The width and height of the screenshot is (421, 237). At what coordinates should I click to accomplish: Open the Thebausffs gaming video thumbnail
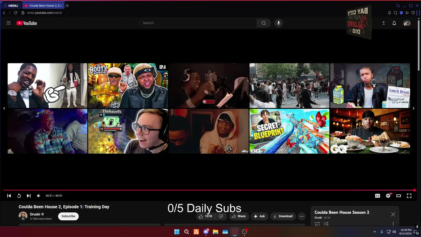tap(128, 131)
